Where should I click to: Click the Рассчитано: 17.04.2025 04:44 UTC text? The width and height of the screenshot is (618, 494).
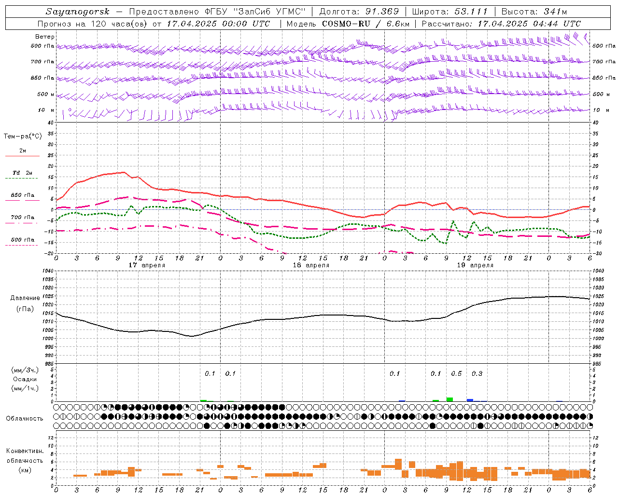(x=501, y=24)
